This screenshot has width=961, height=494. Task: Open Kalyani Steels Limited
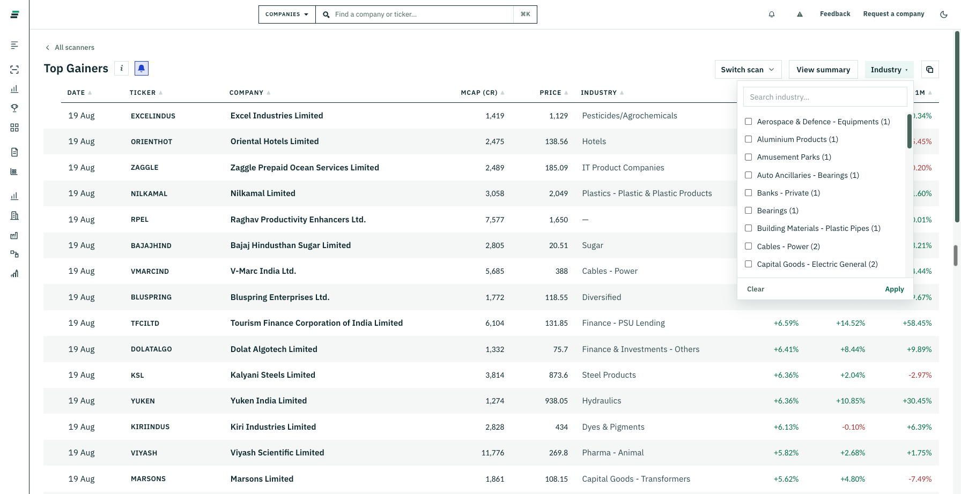coord(273,375)
